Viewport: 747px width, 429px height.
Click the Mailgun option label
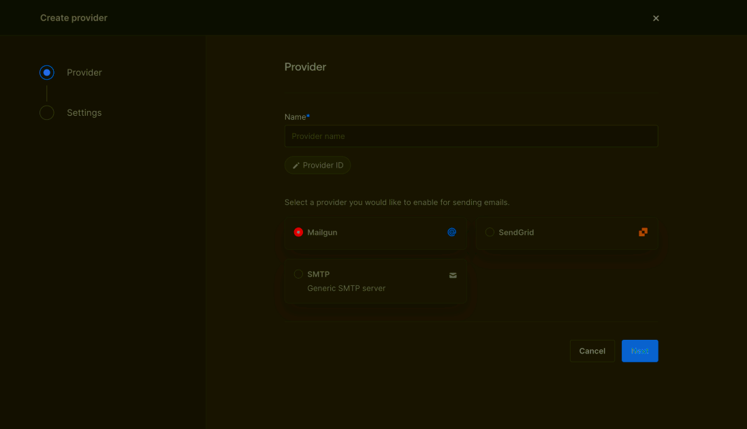click(x=322, y=232)
